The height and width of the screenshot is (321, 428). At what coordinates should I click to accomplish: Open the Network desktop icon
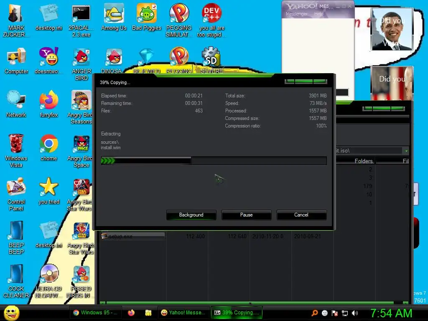click(x=16, y=104)
